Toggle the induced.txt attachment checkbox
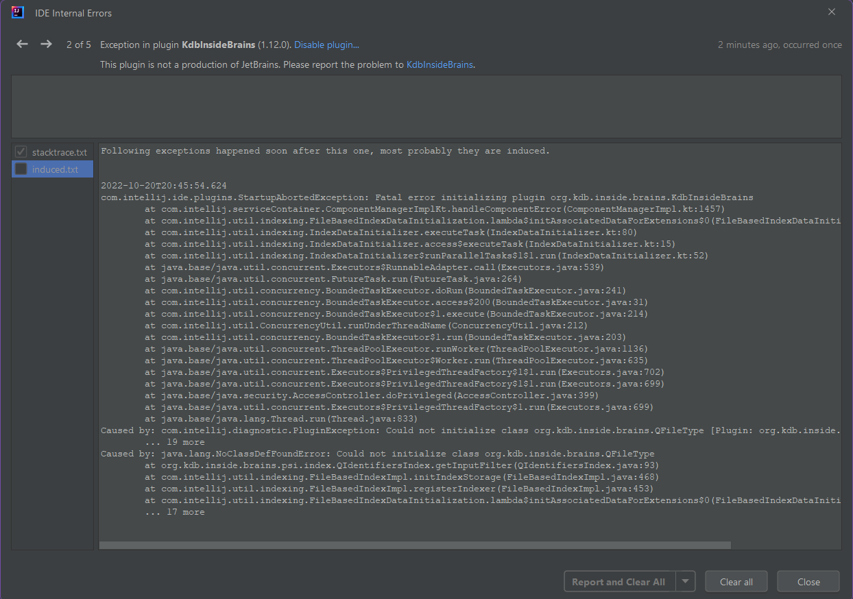The width and height of the screenshot is (853, 599). (x=21, y=169)
